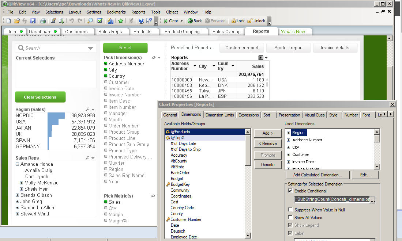Click the NORDIC sales bar in Region list
402x241 pixels.
point(56,115)
